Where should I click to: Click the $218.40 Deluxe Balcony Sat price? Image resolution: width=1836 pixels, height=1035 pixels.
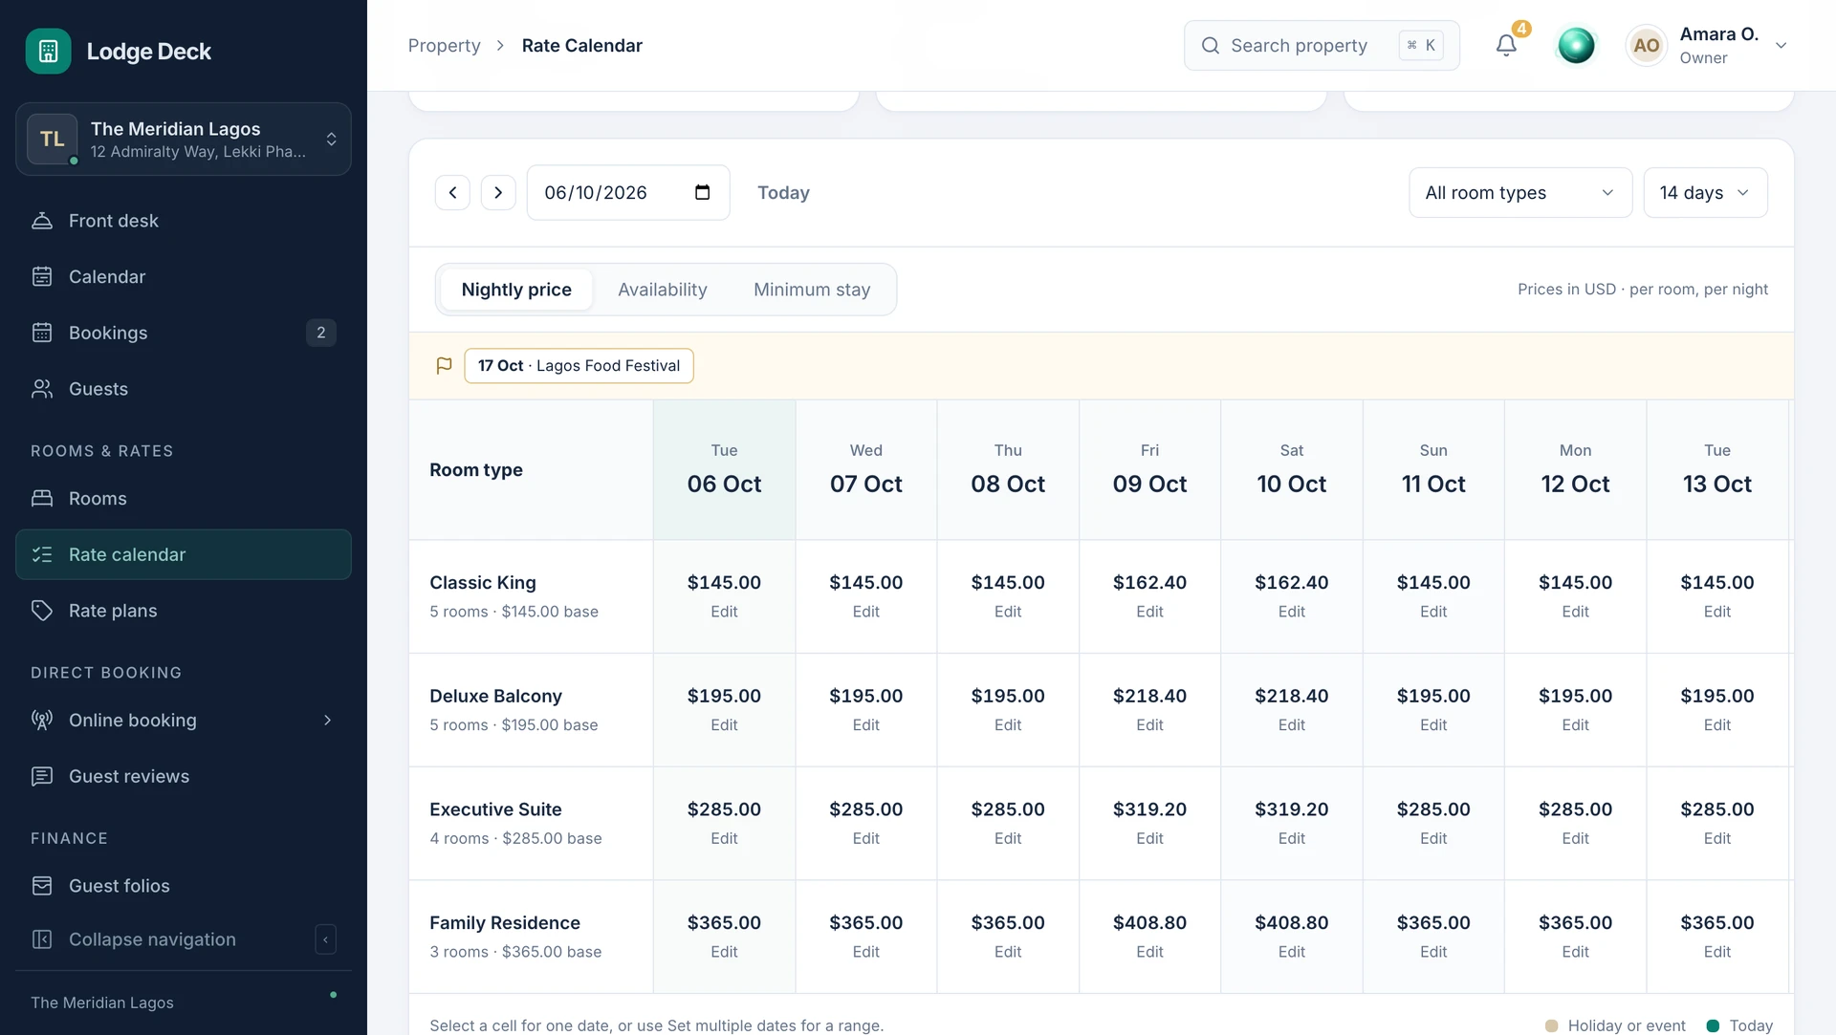(1291, 696)
